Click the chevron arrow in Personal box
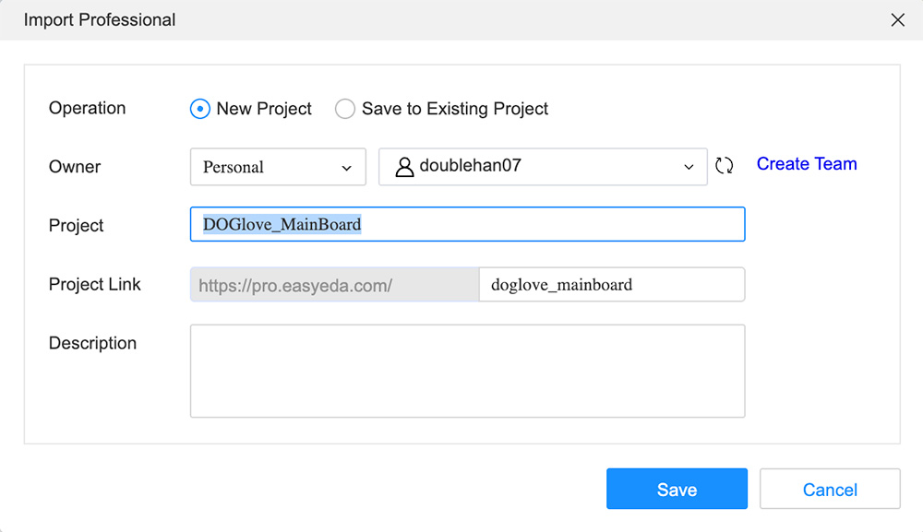923x532 pixels. [x=347, y=168]
